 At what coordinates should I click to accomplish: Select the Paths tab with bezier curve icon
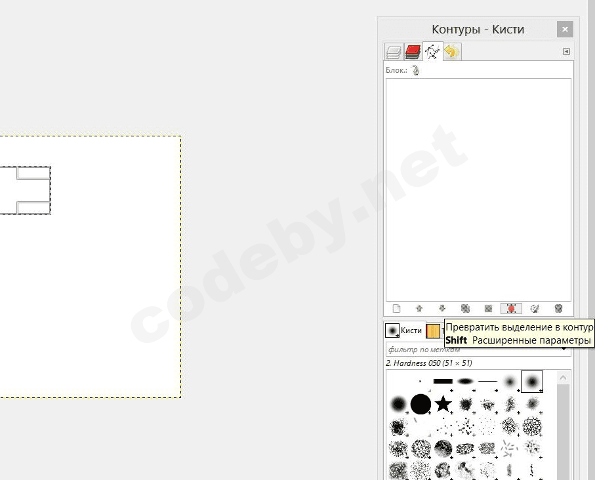tap(432, 51)
